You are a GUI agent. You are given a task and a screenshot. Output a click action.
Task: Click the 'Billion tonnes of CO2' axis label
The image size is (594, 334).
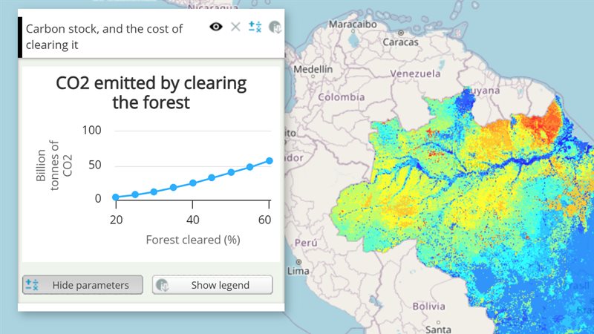(x=53, y=165)
